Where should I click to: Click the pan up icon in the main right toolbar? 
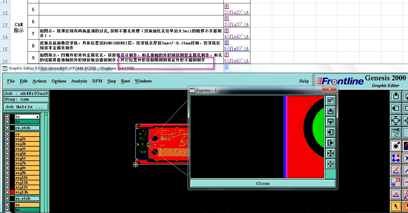coord(396,96)
